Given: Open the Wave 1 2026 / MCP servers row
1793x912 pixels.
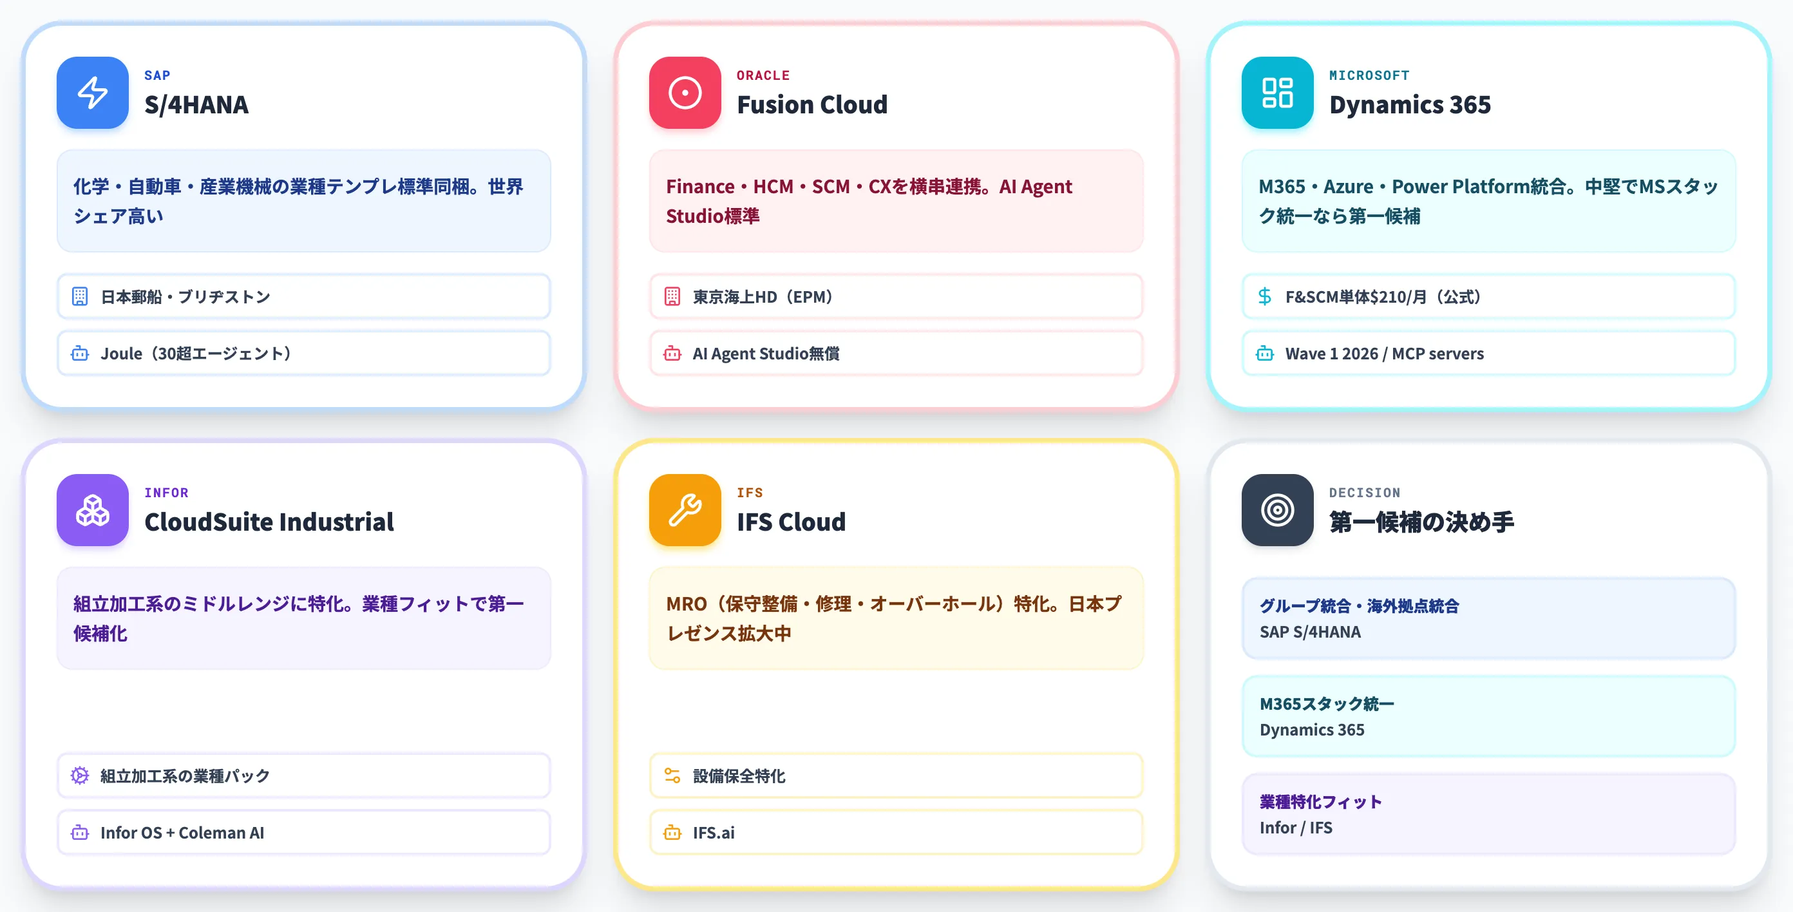Looking at the screenshot, I should [1488, 354].
